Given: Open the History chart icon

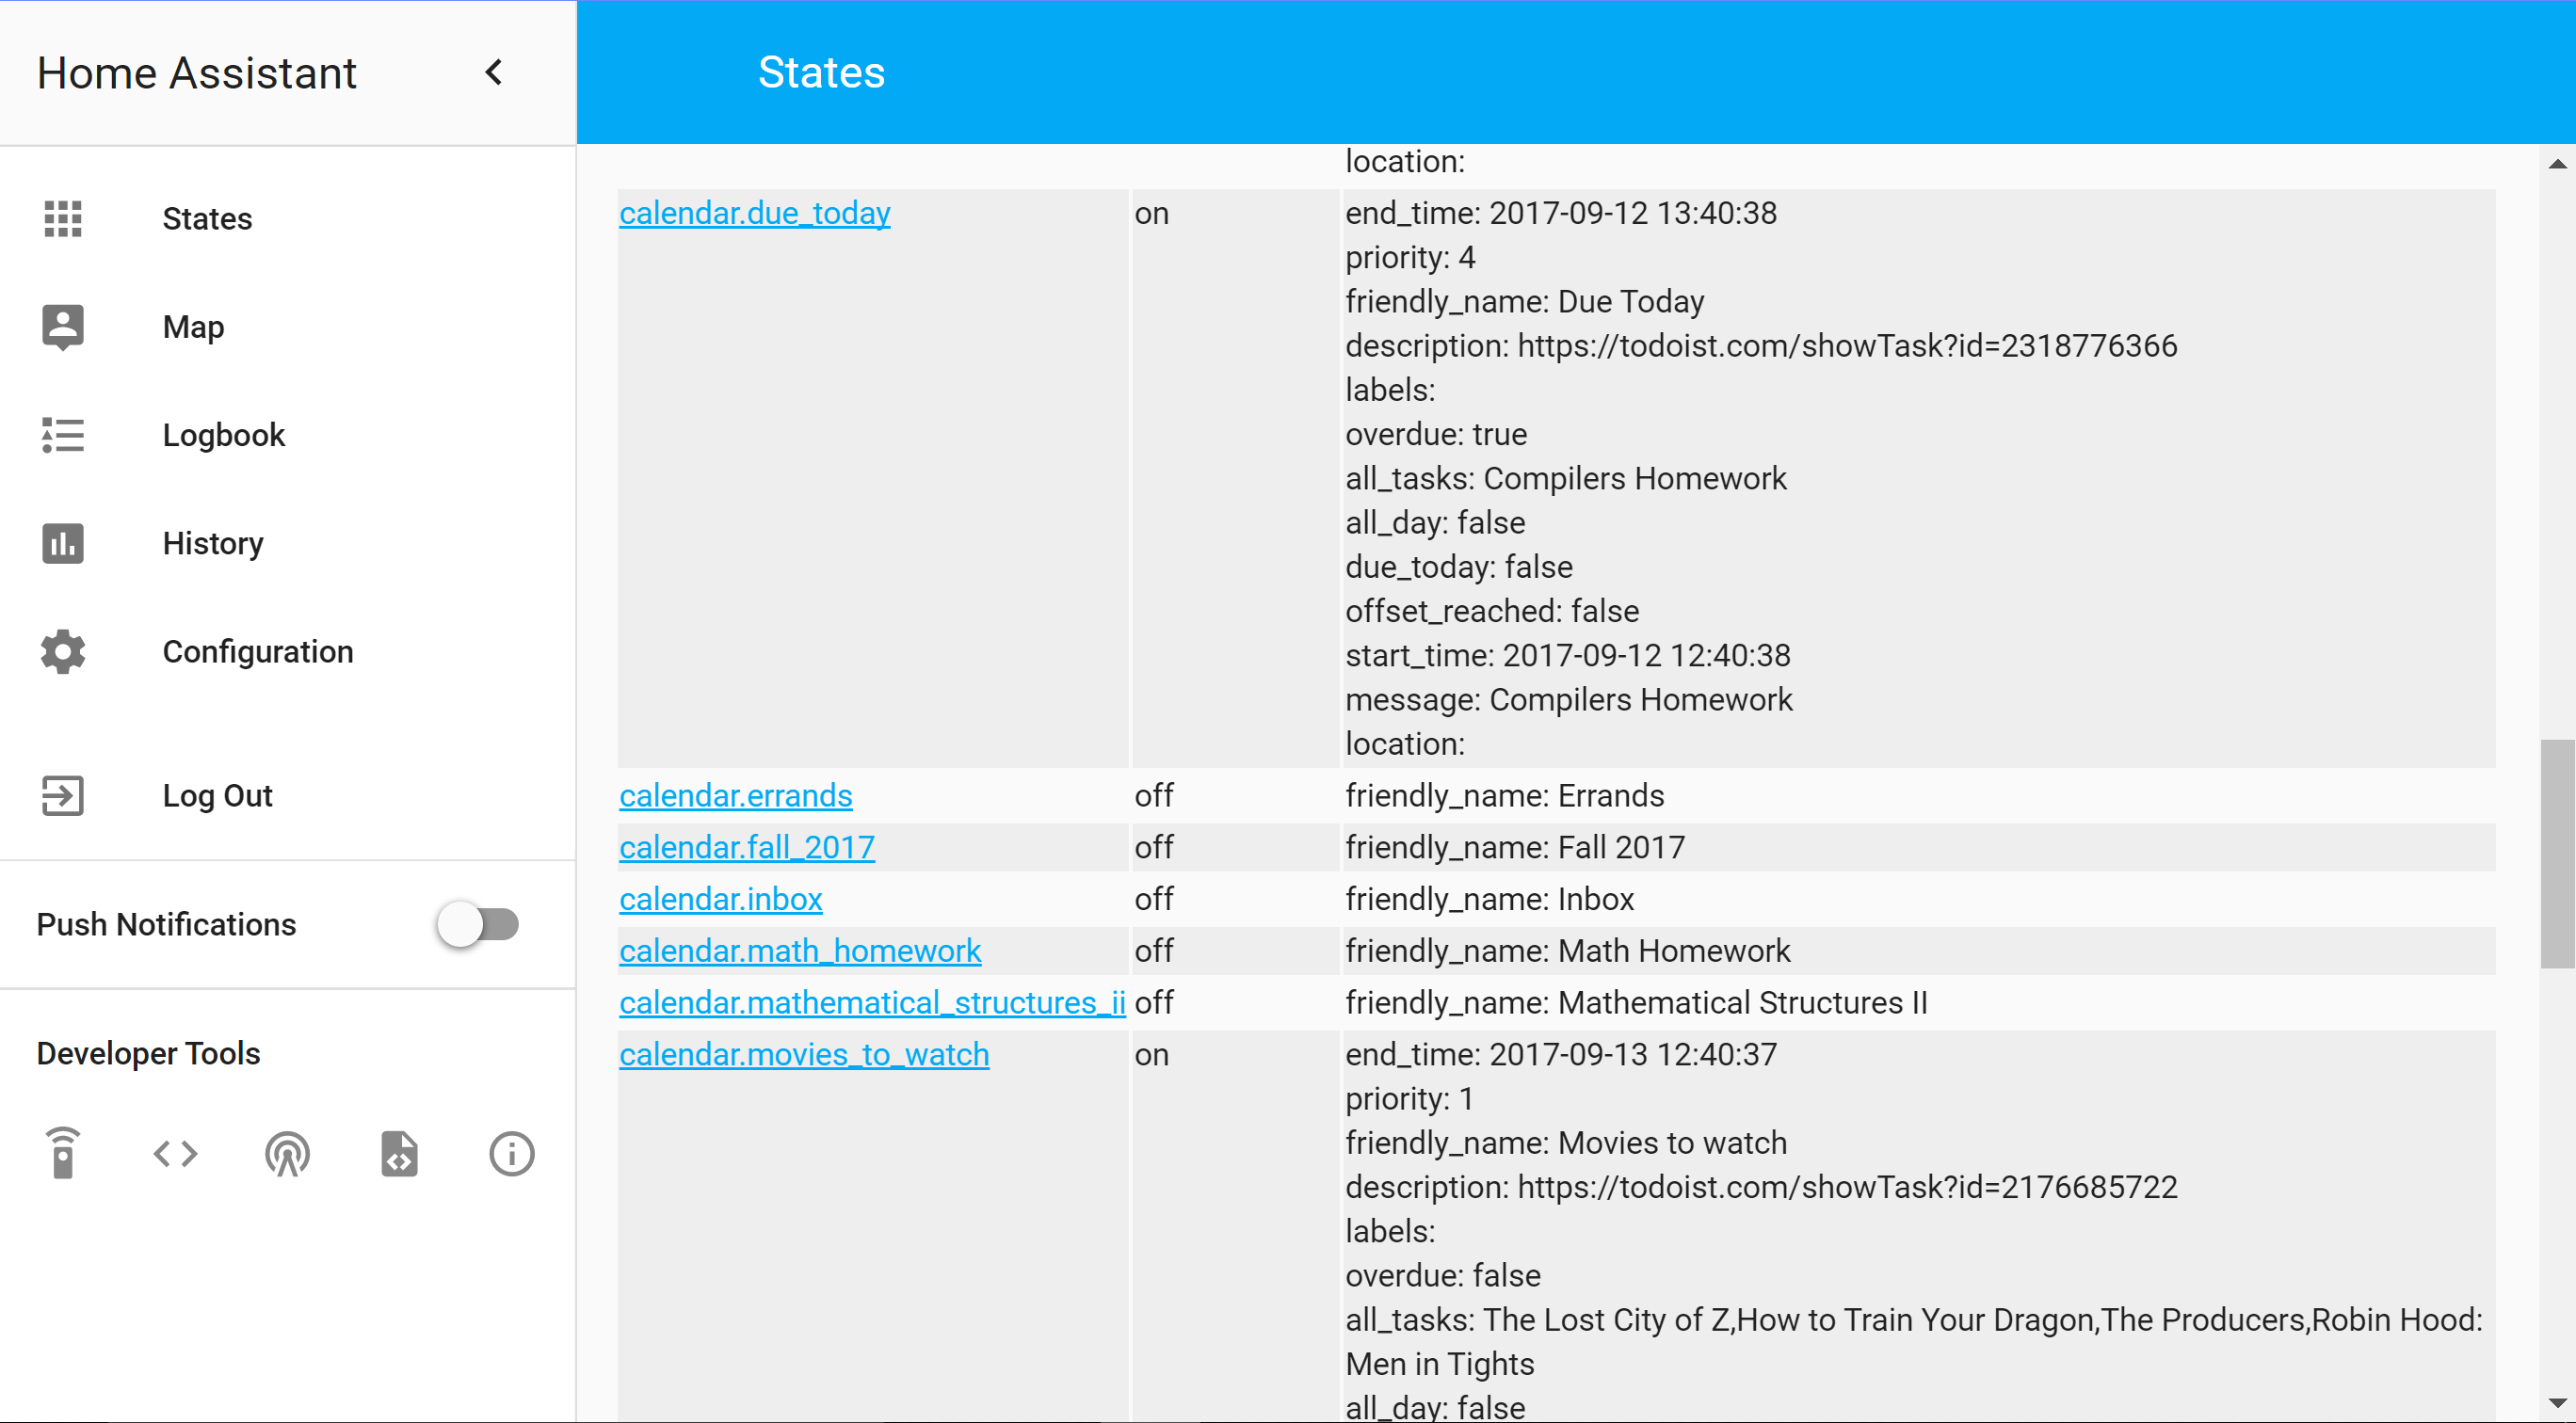Looking at the screenshot, I should point(63,544).
